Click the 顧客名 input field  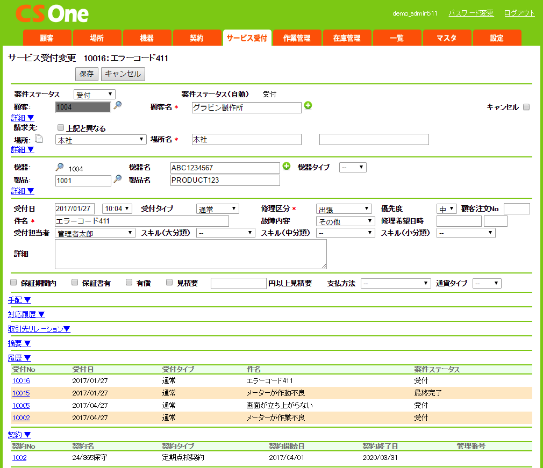(247, 107)
